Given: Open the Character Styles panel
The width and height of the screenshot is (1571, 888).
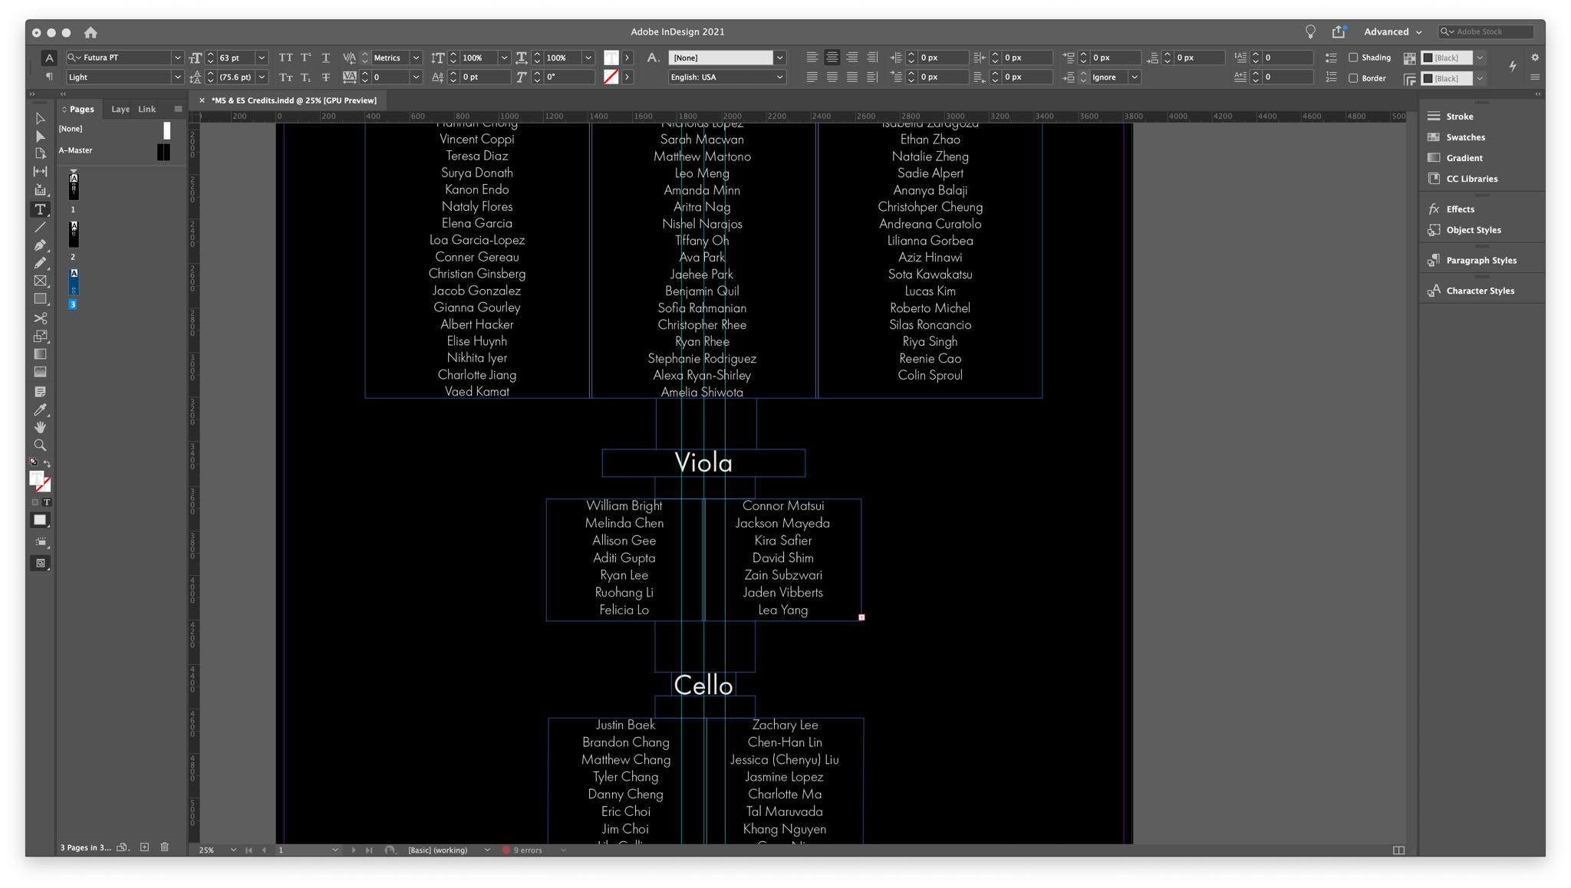Looking at the screenshot, I should (1480, 291).
